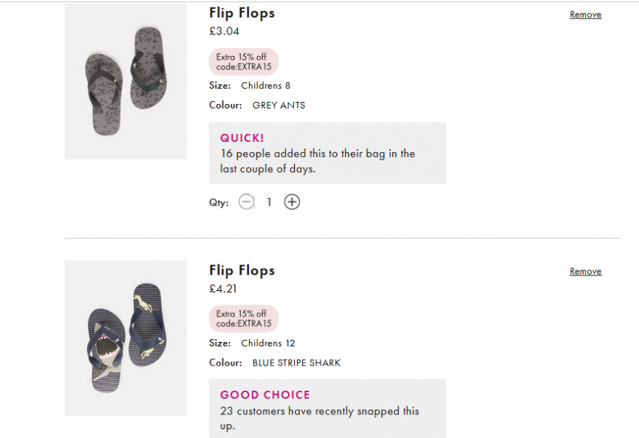
Task: Remove the Grey Ants flip flops from bag
Action: pos(585,15)
